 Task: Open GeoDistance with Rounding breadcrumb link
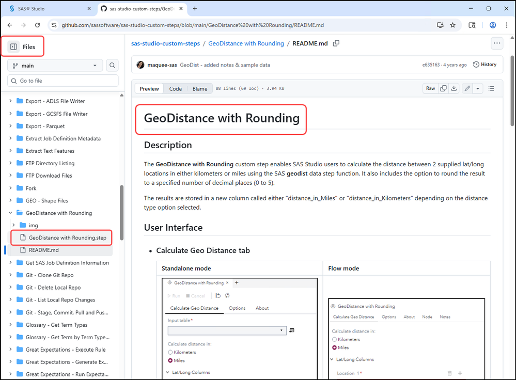pyautogui.click(x=246, y=43)
